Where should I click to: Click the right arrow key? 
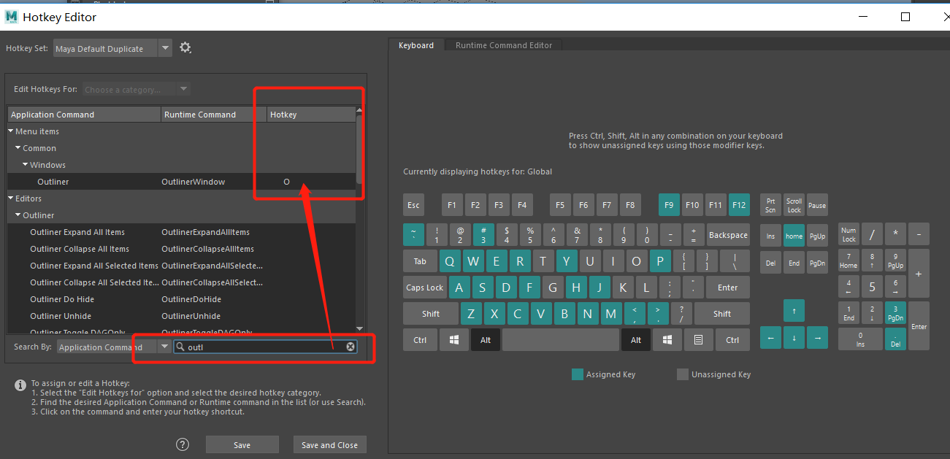pos(817,338)
